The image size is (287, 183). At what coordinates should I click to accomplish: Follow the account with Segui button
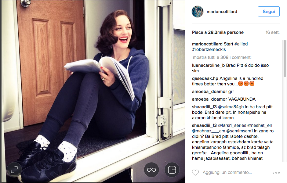[x=269, y=12]
